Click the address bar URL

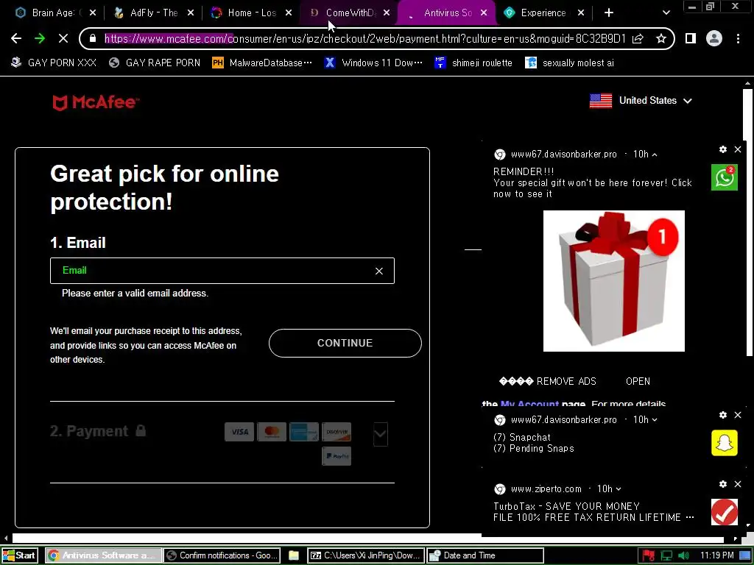[364, 38]
